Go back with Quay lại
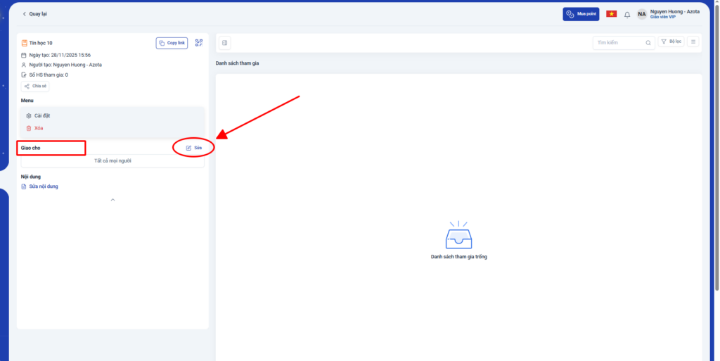This screenshot has width=720, height=361. 35,14
